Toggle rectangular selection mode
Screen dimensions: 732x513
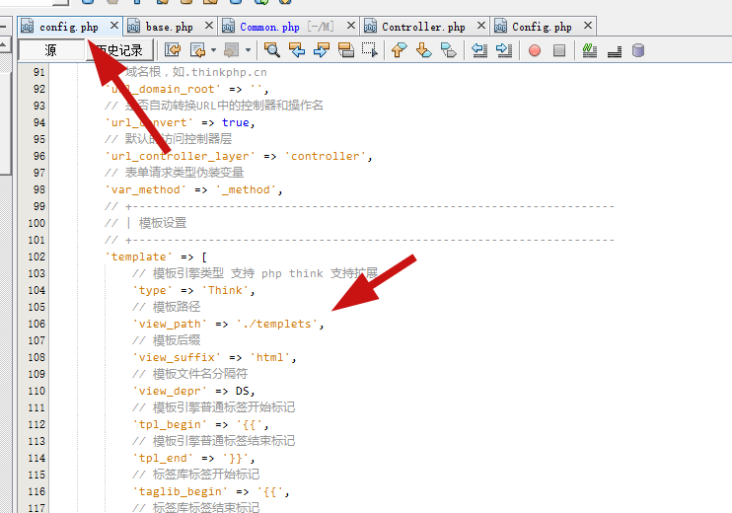coord(370,50)
